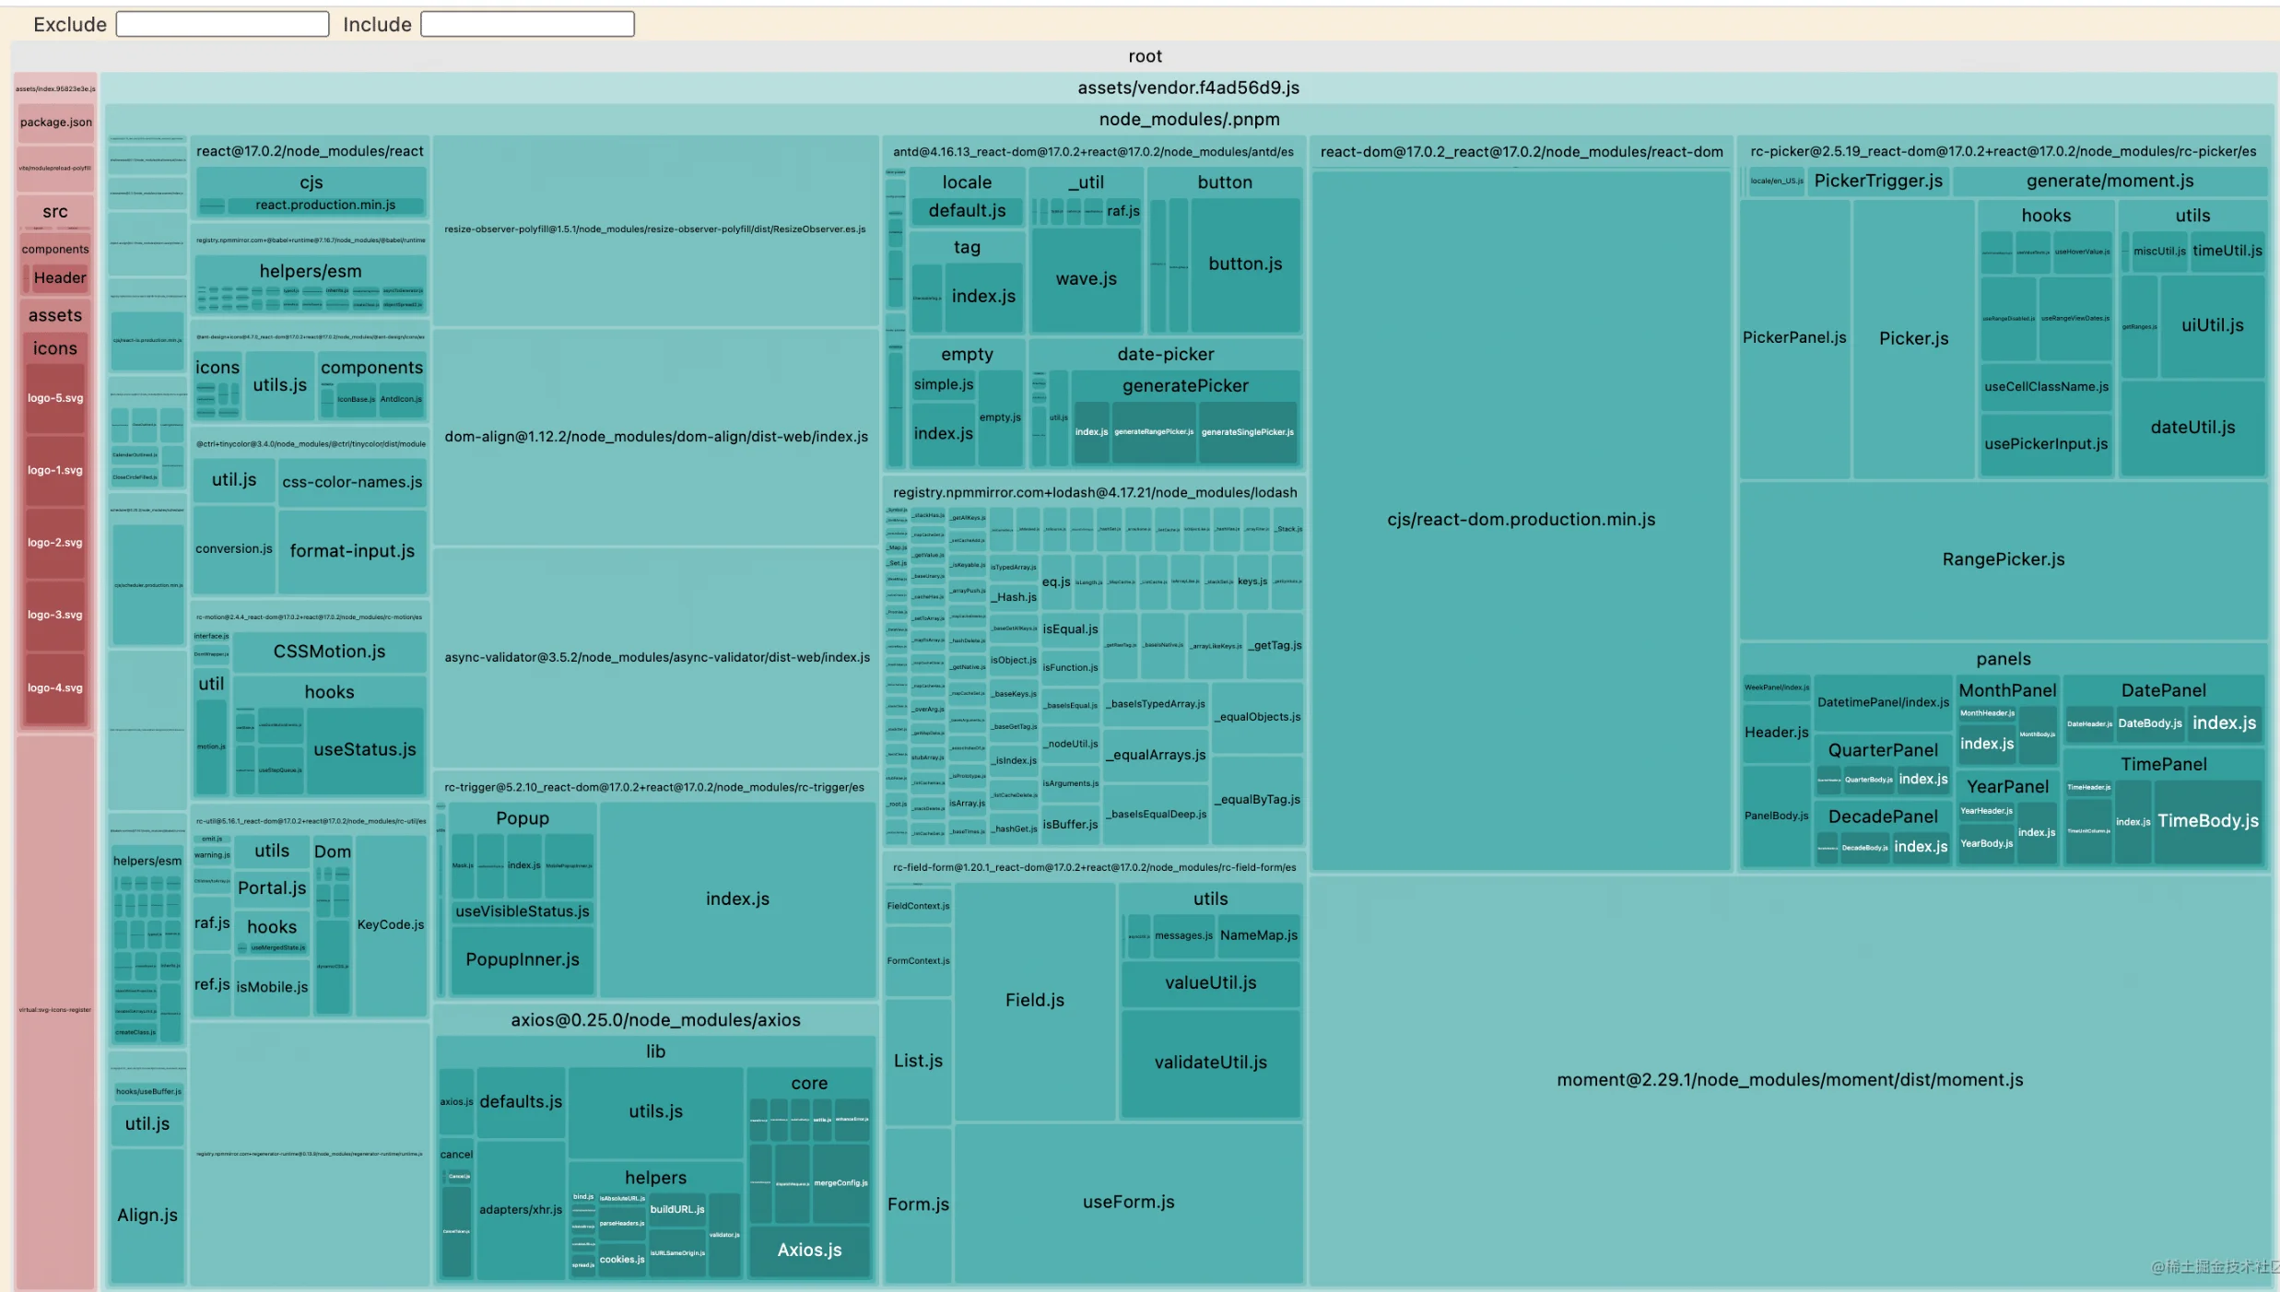
Task: Select the adapters/xhr.js block
Action: pyautogui.click(x=521, y=1210)
